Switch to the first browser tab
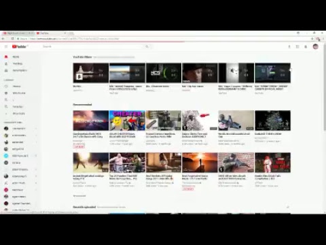Screen dimensions: 326x245 coord(18,33)
